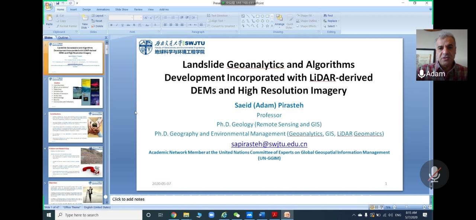Open the Slide Show ribbon tab
Viewport: 476px width, 220px height.
(x=122, y=9)
